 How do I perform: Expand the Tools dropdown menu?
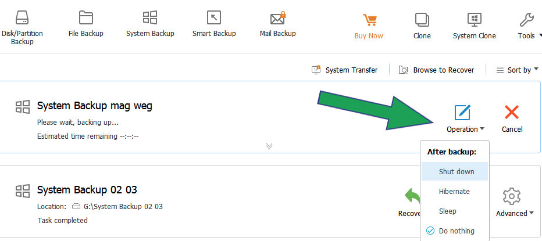point(529,26)
